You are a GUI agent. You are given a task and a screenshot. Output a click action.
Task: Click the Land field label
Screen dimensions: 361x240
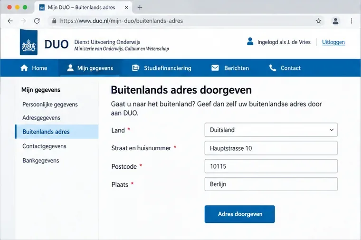118,130
